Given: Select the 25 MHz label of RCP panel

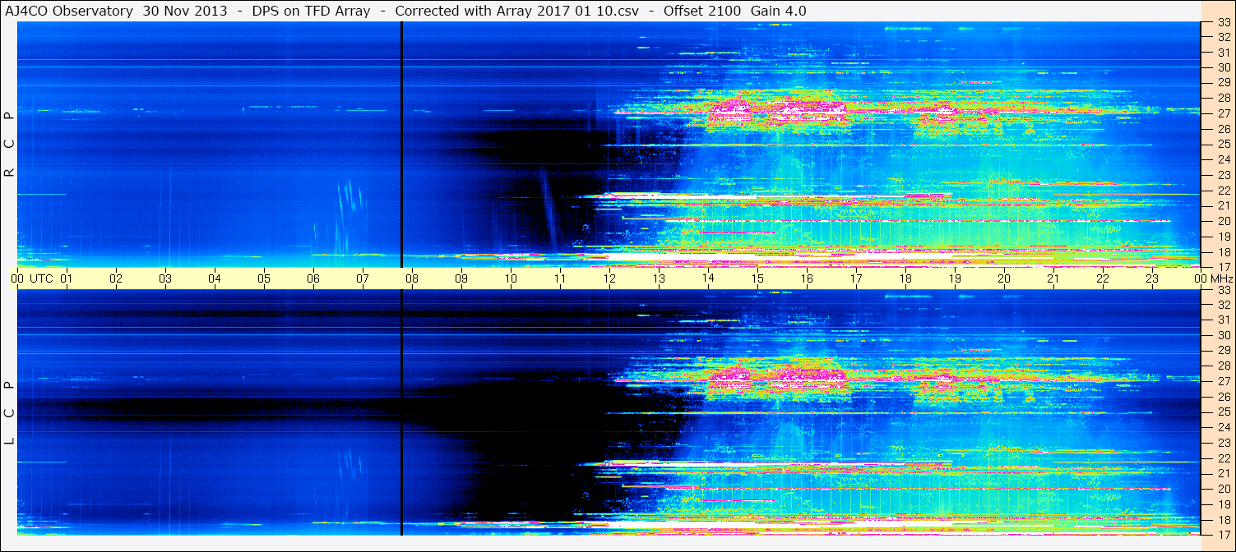Looking at the screenshot, I should click(1223, 145).
